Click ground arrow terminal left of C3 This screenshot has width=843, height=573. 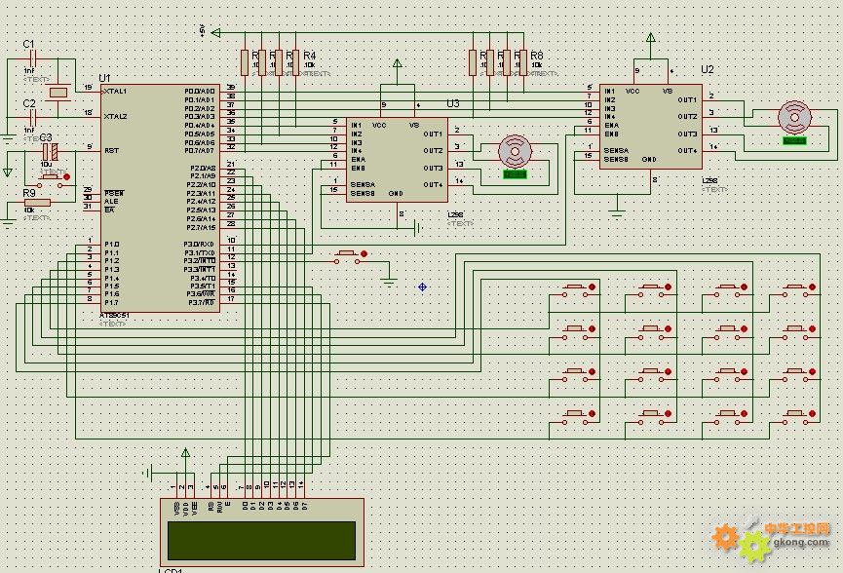coord(7,172)
